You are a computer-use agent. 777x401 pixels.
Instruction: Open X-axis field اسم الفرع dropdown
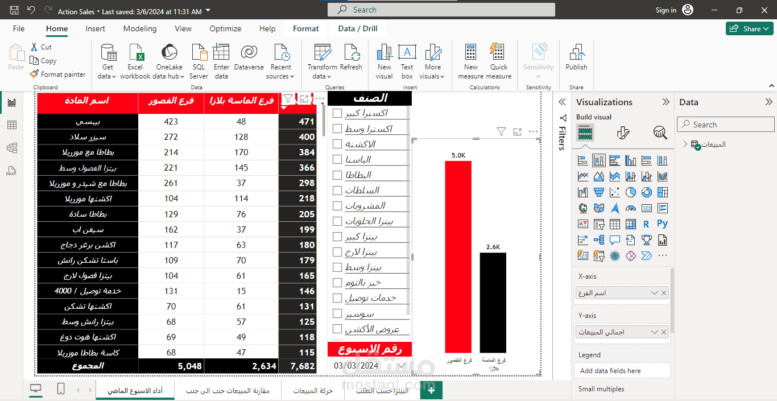pos(655,293)
